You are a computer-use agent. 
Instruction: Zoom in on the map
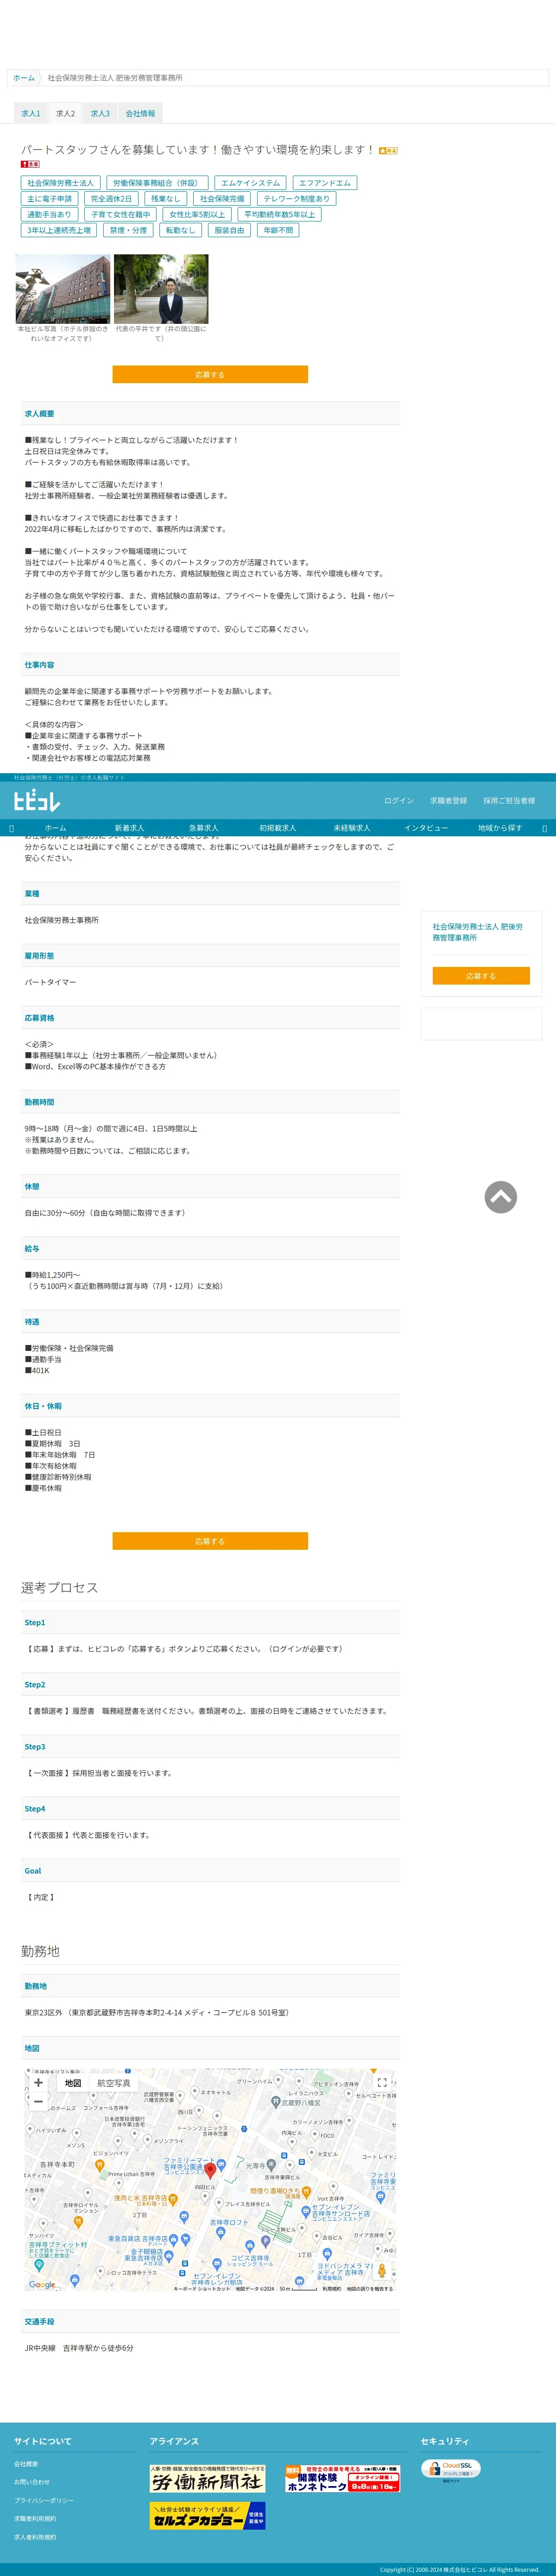coord(38,2082)
